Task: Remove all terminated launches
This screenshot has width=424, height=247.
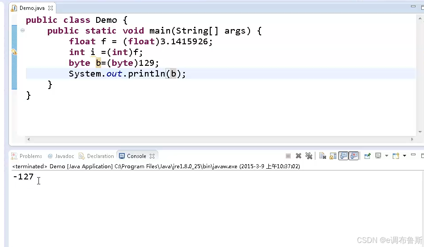Action: 309,156
